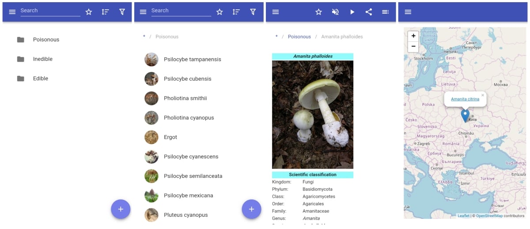Click the Amanita phalloides mushroom photo
The image size is (530, 229).
[x=313, y=114]
